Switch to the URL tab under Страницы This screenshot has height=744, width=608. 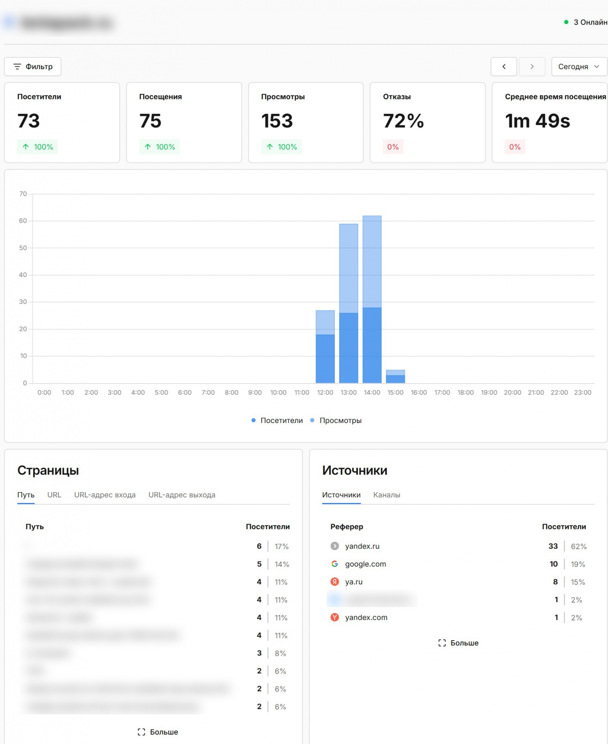click(54, 495)
